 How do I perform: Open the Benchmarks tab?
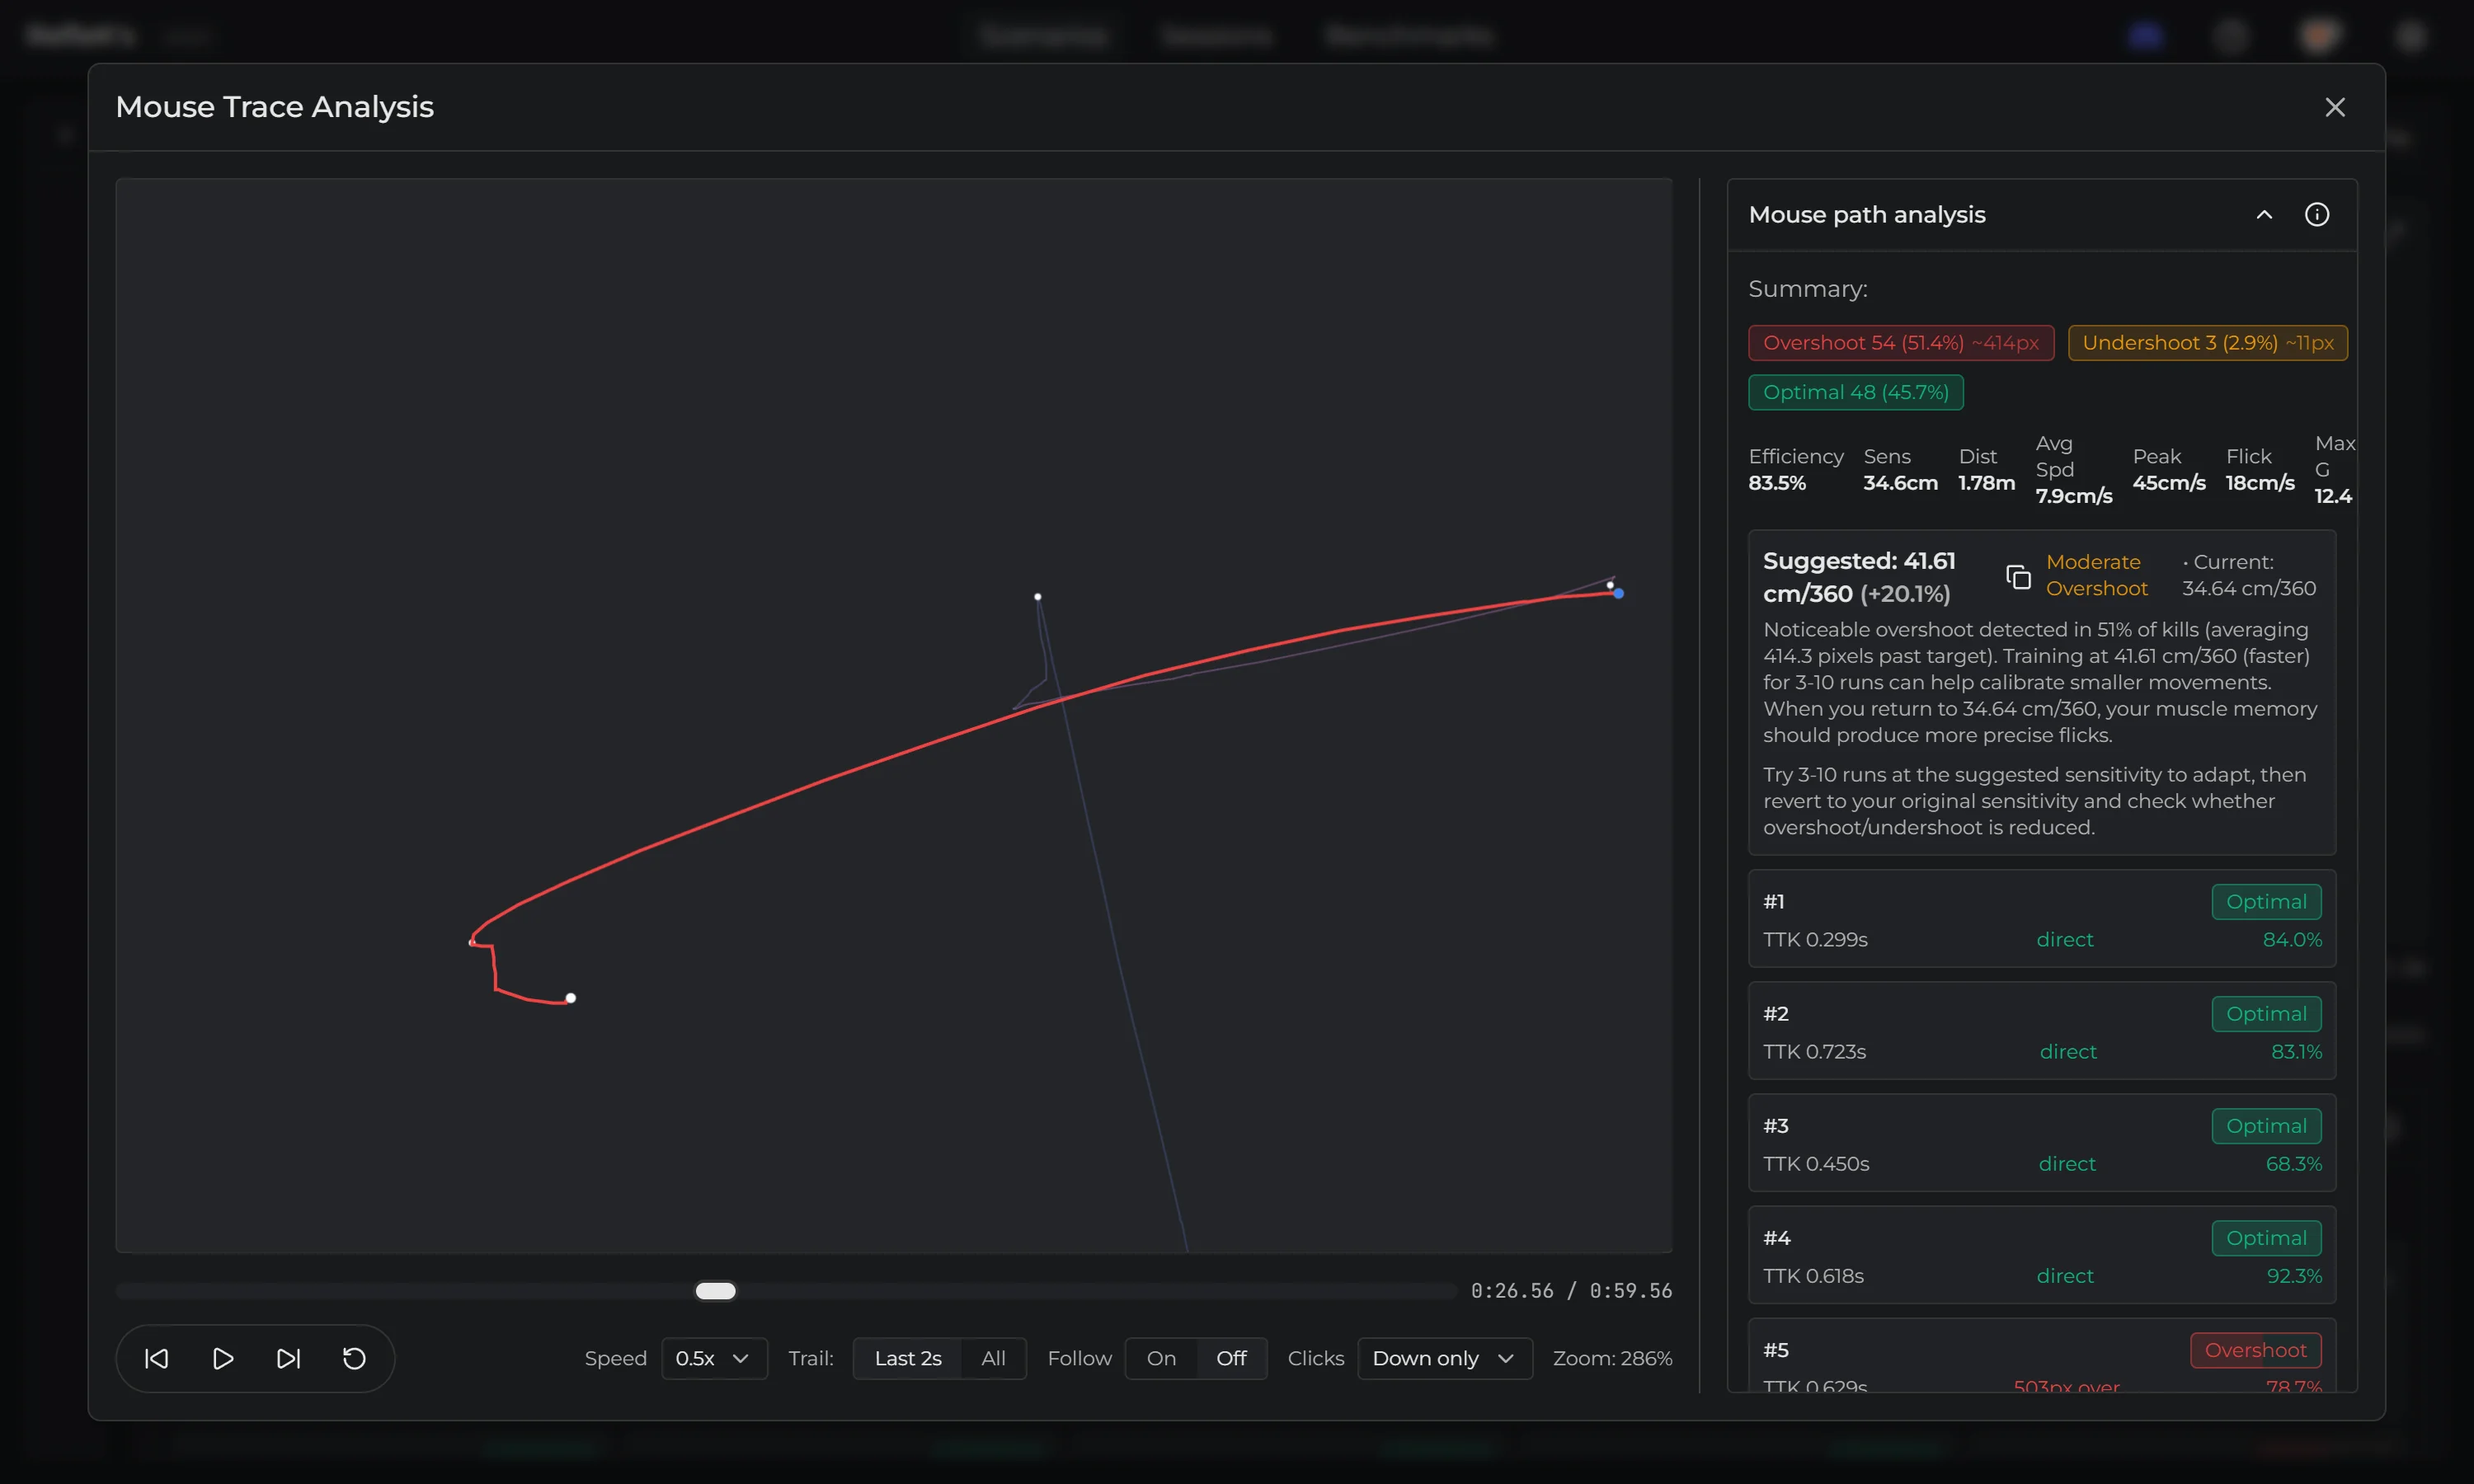[1408, 35]
